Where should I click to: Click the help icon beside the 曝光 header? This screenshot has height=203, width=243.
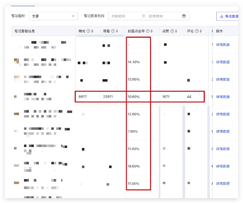coord(88,31)
